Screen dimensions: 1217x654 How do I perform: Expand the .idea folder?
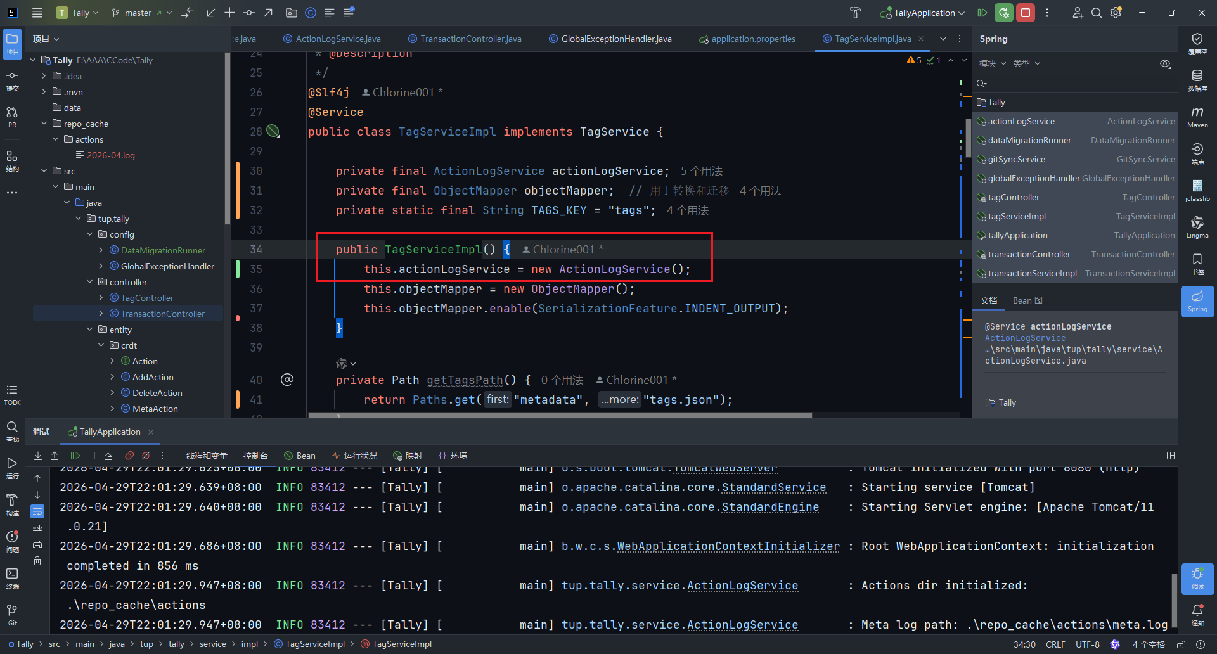(44, 76)
